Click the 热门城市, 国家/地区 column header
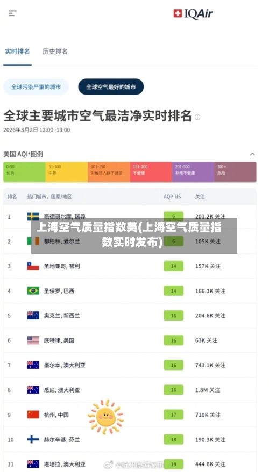The width and height of the screenshot is (269, 472). click(49, 197)
